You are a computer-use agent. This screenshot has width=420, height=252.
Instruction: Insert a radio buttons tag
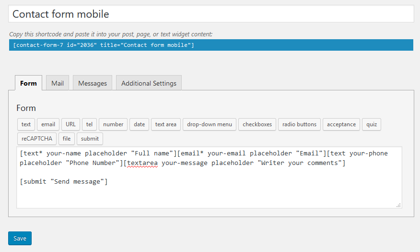tap(299, 124)
